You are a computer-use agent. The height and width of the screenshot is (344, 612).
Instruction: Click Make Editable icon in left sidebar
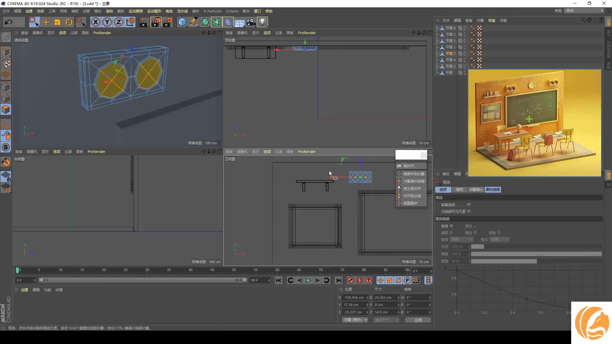[x=6, y=37]
